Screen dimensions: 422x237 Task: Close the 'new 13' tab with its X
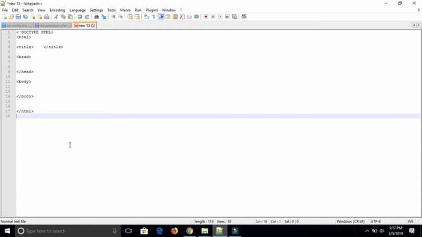(93, 26)
